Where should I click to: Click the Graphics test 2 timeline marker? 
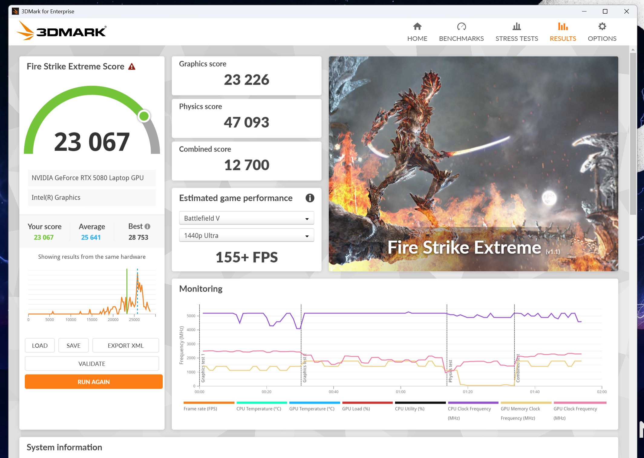point(305,368)
